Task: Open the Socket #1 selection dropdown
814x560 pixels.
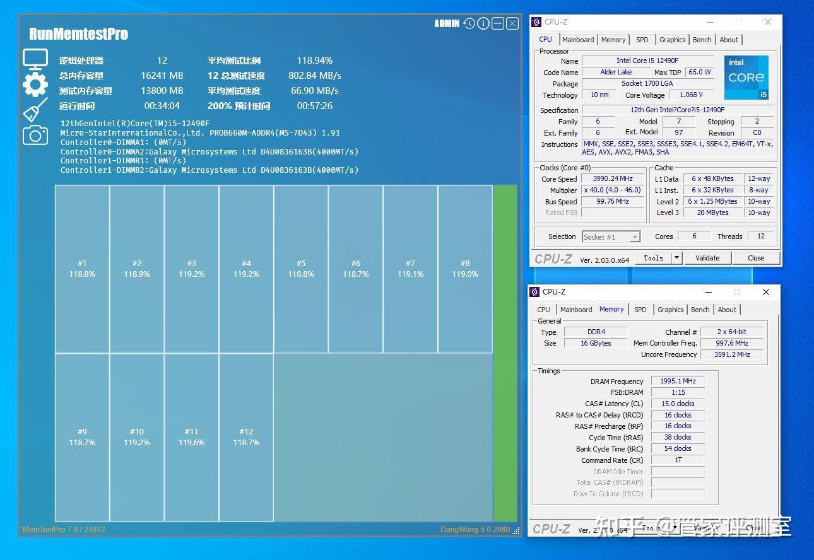Action: (611, 237)
